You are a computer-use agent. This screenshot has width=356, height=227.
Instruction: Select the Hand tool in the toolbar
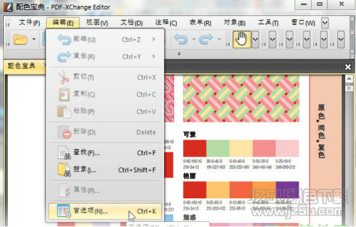point(242,39)
